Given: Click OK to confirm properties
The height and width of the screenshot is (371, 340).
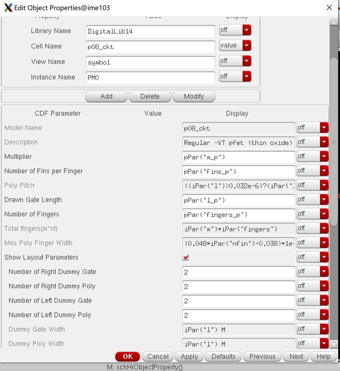Looking at the screenshot, I should [x=127, y=356].
